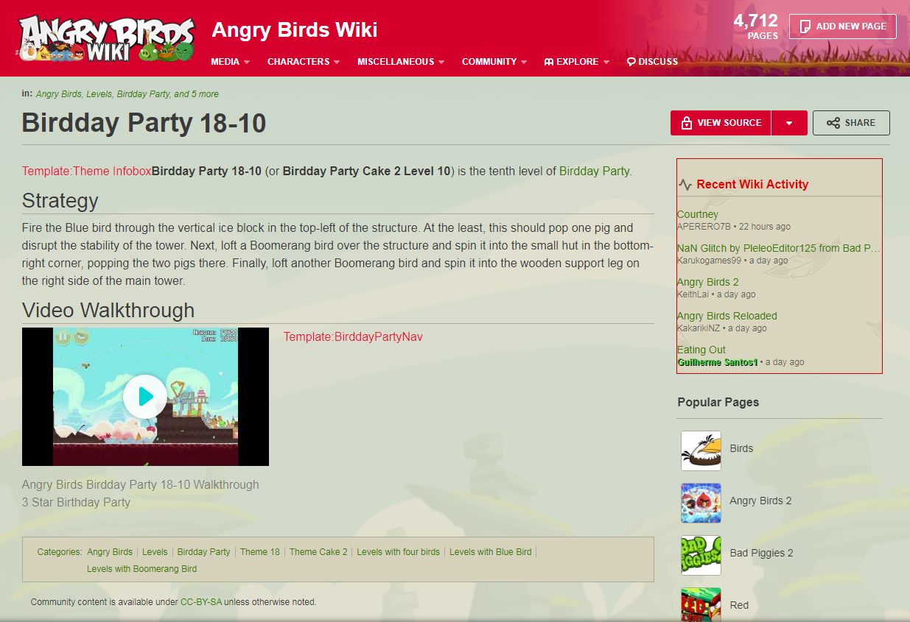Expand the Characters menu
Image resolution: width=910 pixels, height=622 pixels.
tap(304, 62)
